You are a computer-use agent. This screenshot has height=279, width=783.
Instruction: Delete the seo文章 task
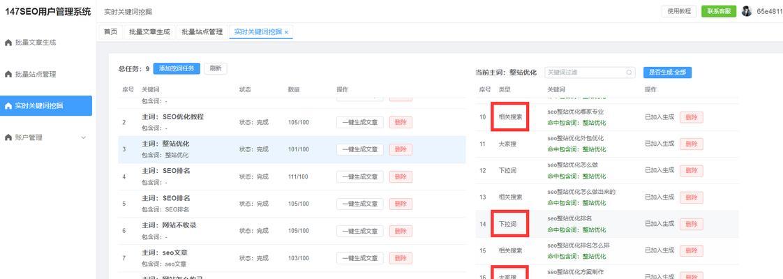(401, 258)
